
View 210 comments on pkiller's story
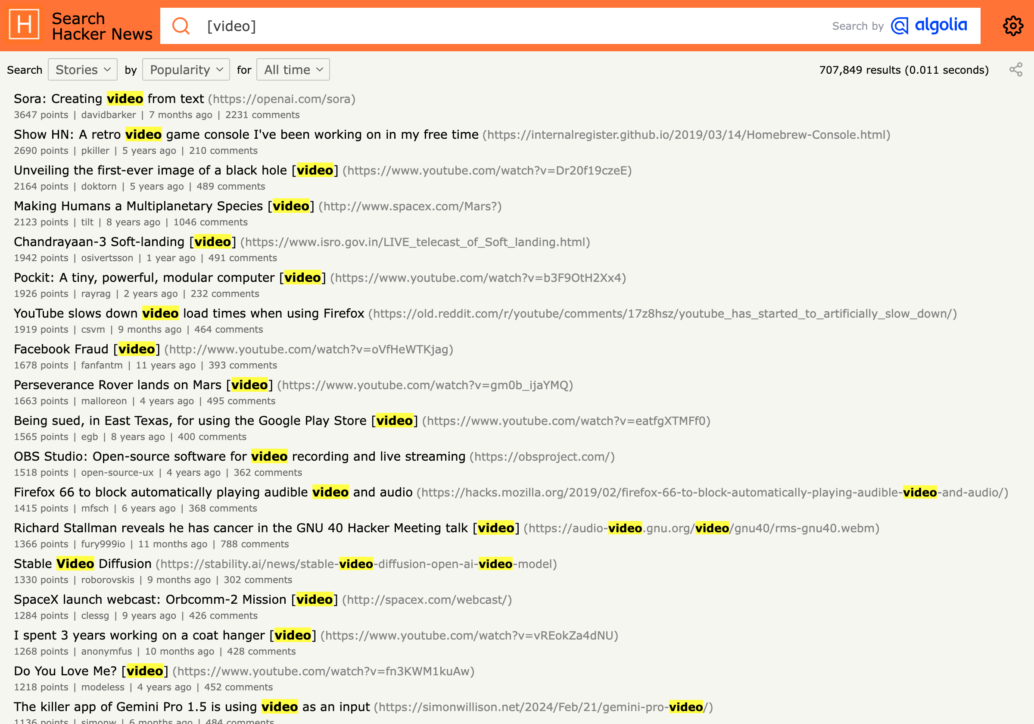coord(223,150)
